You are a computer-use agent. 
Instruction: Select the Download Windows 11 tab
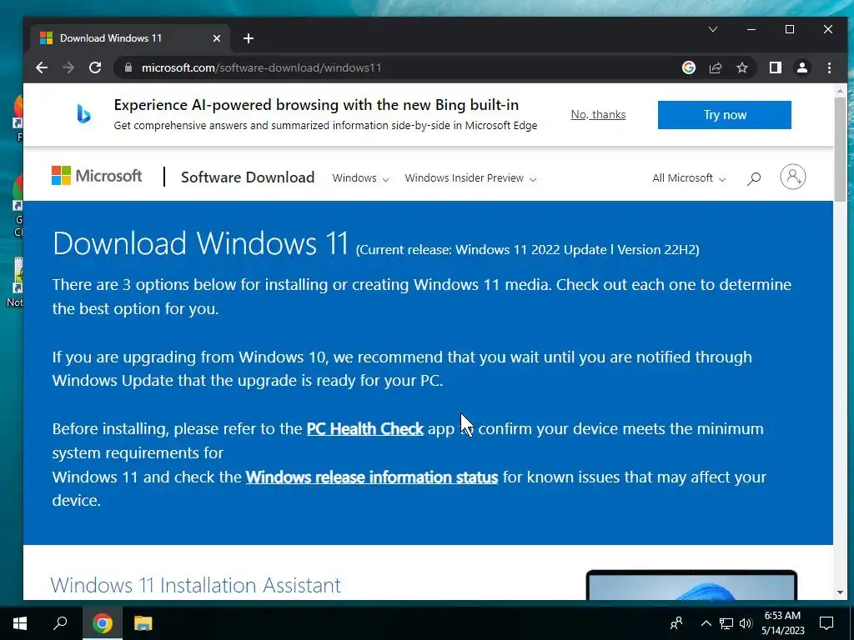click(131, 38)
